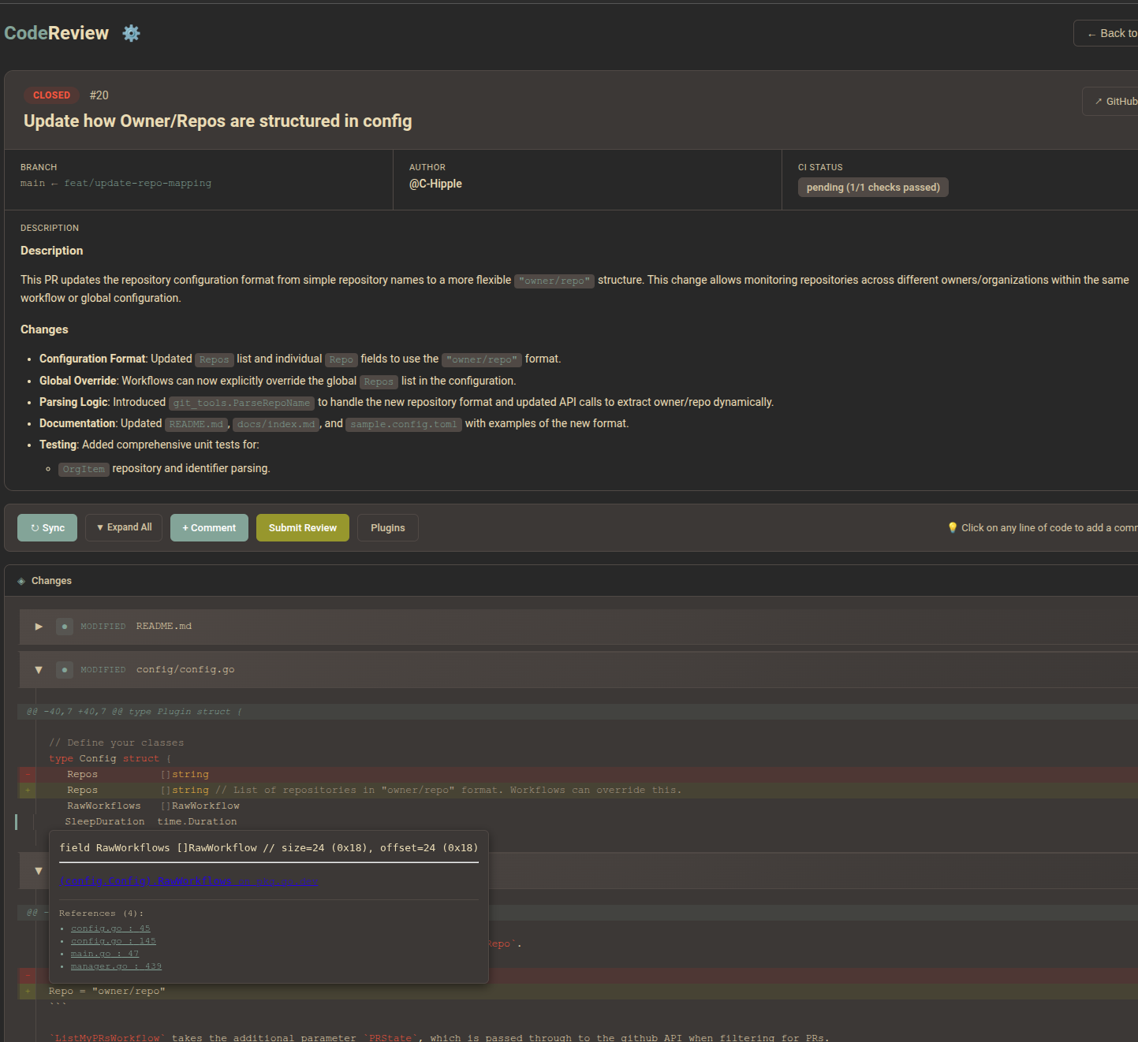Image resolution: width=1138 pixels, height=1042 pixels.
Task: Expand all changed files
Action: [x=124, y=527]
